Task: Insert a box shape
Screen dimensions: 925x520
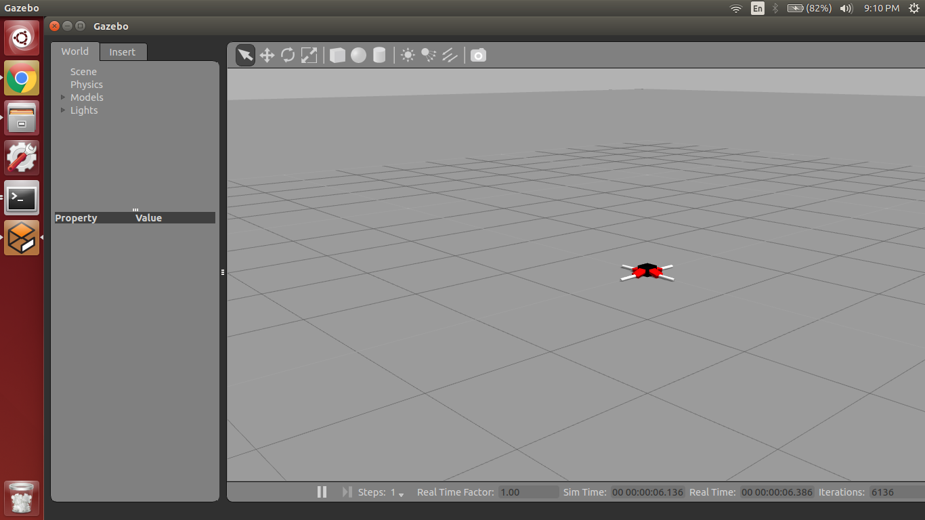Action: point(337,56)
